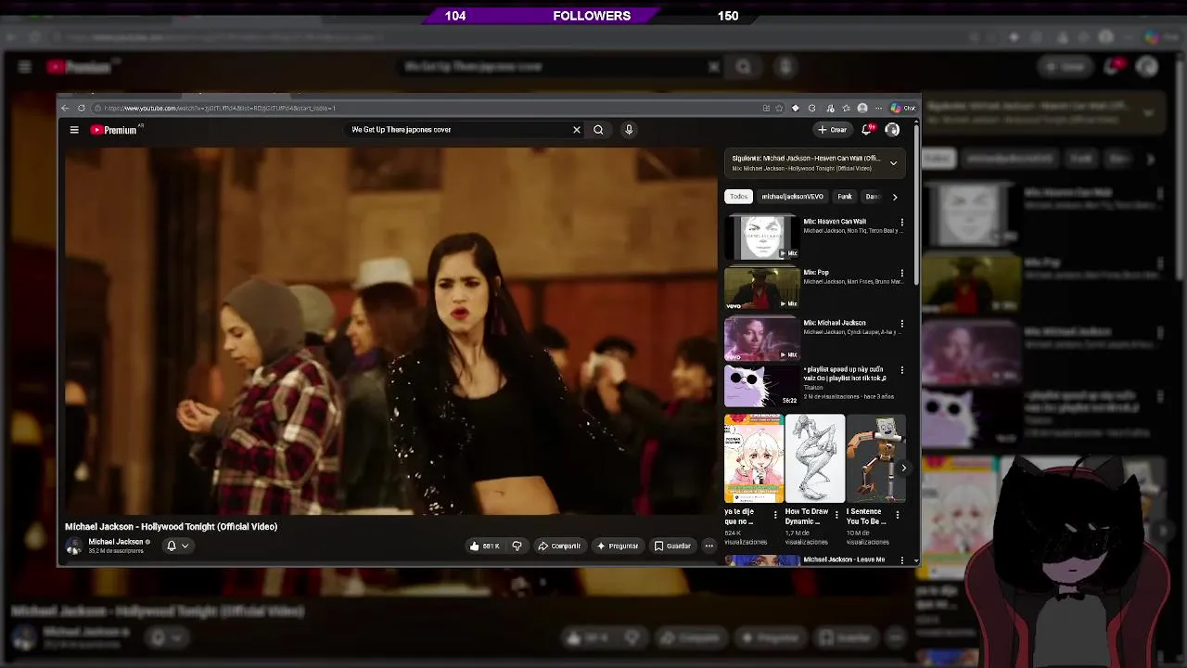Click the YouTube Premium logo in front window
The image size is (1187, 668).
pyautogui.click(x=113, y=130)
